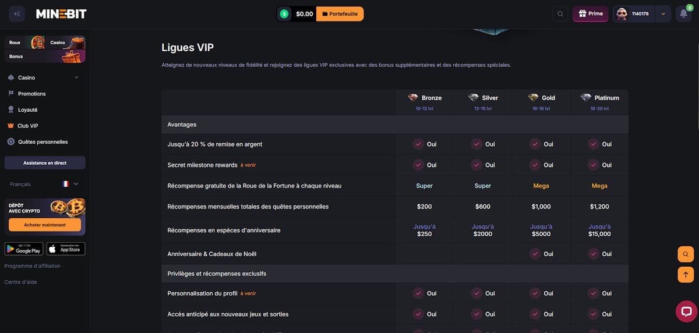Open the live chat bubble
The image size is (699, 333).
point(686,311)
